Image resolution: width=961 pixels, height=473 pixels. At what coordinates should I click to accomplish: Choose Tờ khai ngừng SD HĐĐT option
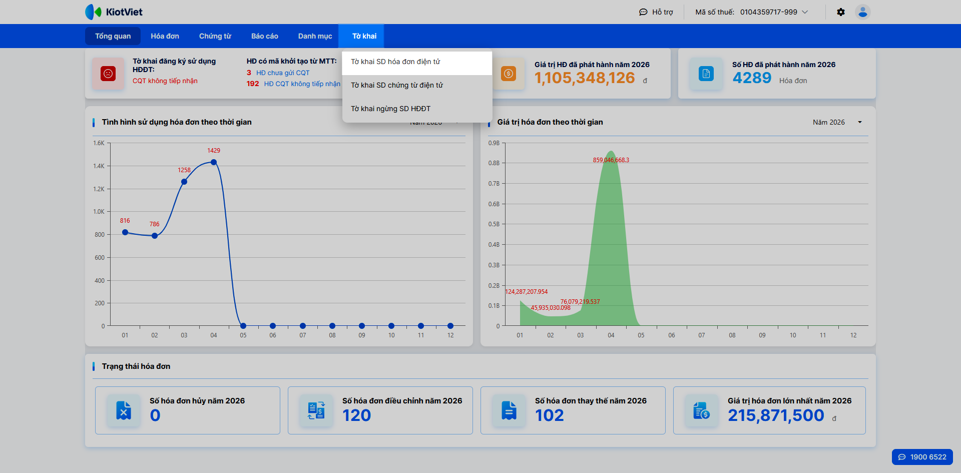click(x=390, y=109)
